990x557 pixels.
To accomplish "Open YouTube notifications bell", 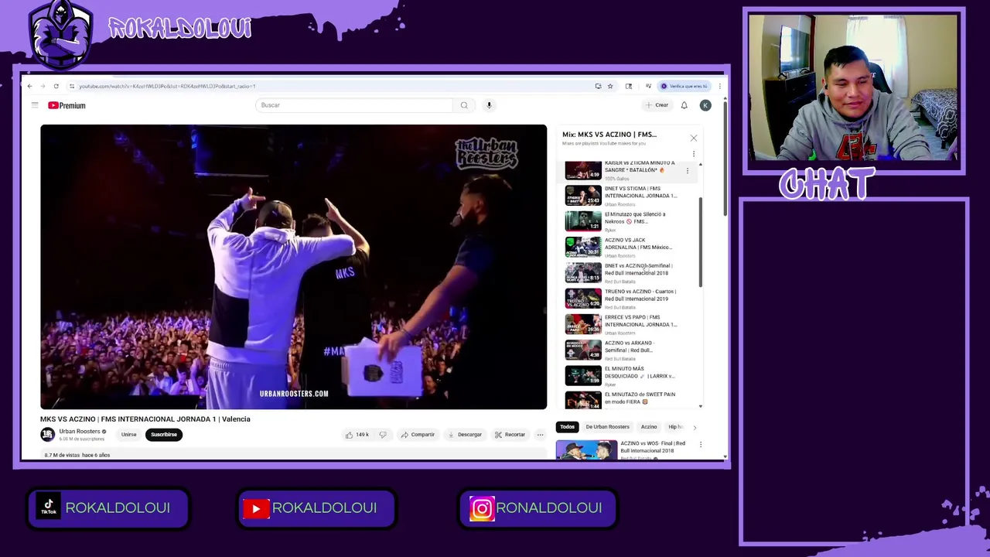I will [x=684, y=105].
